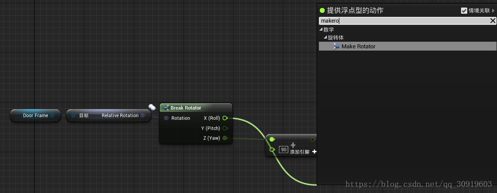Click the Rotation input pin
497x193 pixels.
[166, 118]
